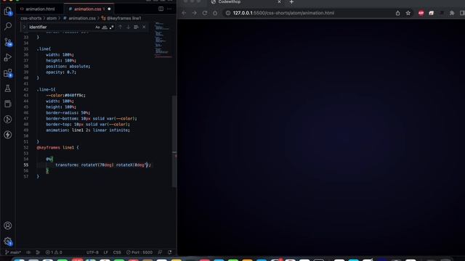Expand the Replace row in find widget
This screenshot has width=465, height=261.
point(24,27)
